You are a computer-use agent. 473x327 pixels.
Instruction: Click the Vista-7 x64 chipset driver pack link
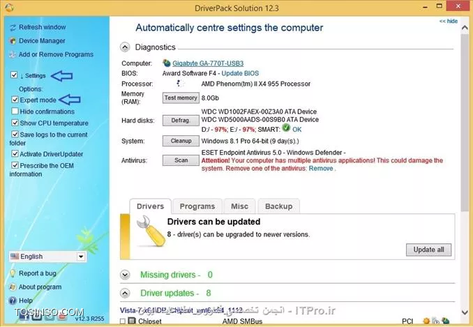click(181, 310)
